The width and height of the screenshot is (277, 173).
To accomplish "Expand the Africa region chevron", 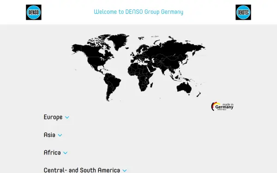I will click(65, 153).
